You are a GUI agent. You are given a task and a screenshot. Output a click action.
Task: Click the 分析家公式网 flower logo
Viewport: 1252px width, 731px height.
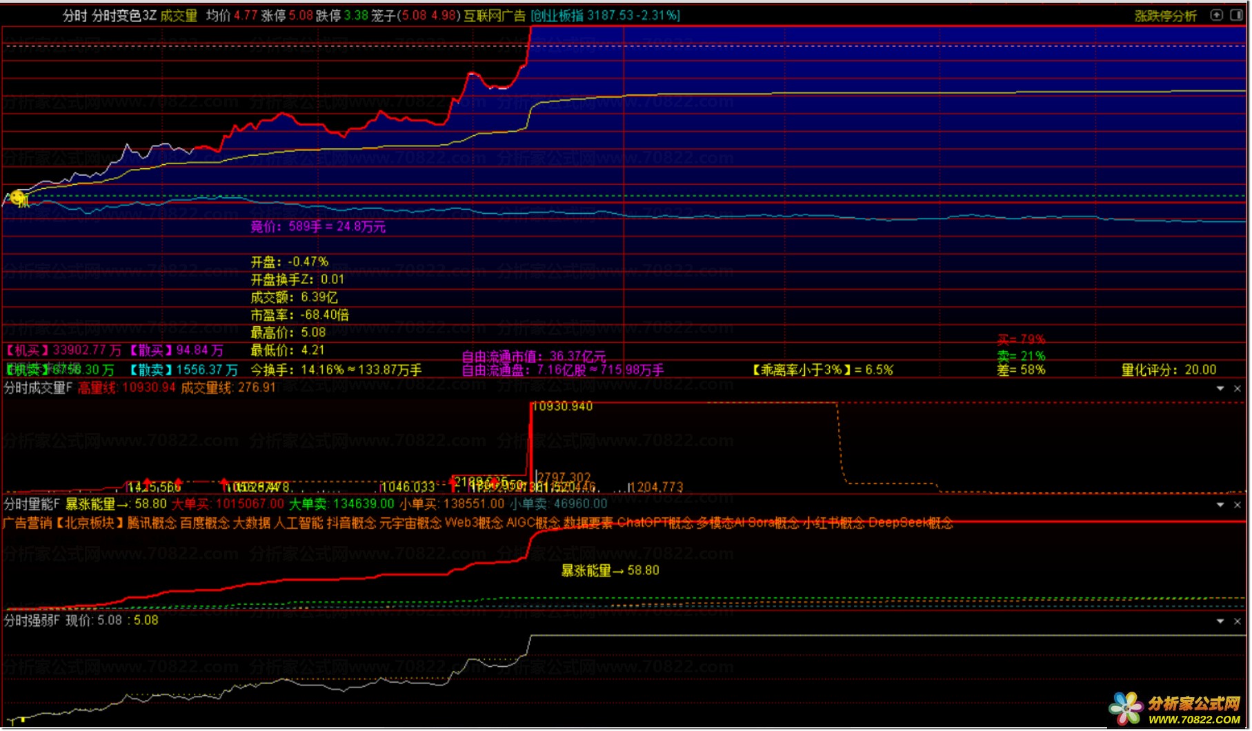click(1126, 708)
